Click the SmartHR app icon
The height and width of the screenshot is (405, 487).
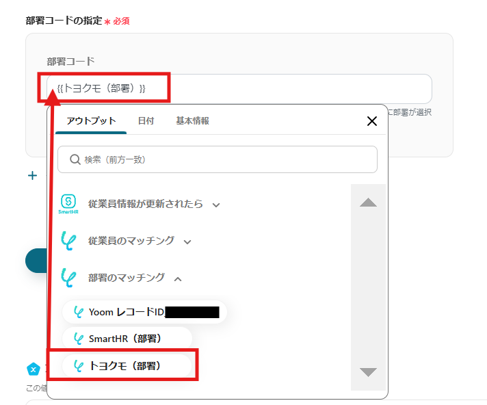(x=68, y=204)
